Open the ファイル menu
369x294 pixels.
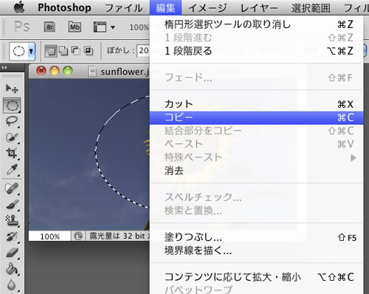[123, 8]
